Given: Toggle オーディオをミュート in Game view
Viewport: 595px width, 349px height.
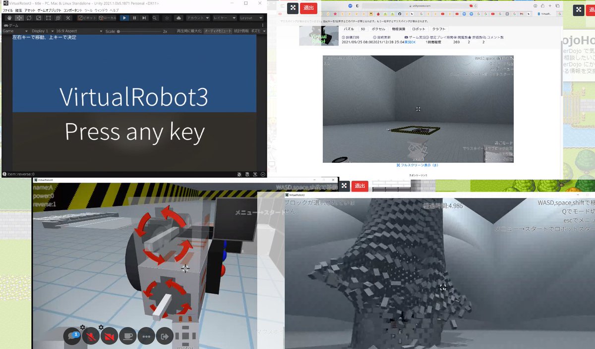Looking at the screenshot, I should click(218, 31).
